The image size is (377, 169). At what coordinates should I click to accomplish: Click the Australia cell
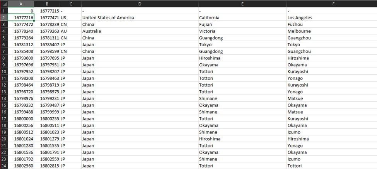point(140,31)
